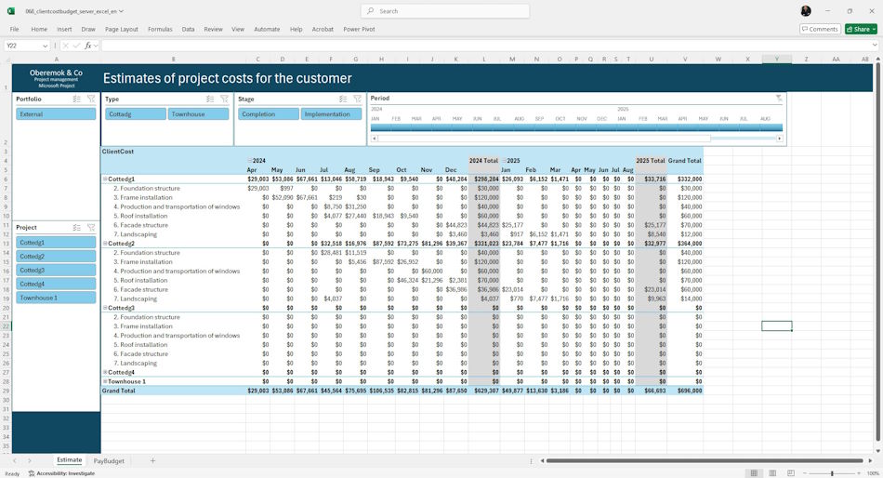883x478 pixels.
Task: Open the Comments pane
Action: click(x=820, y=30)
